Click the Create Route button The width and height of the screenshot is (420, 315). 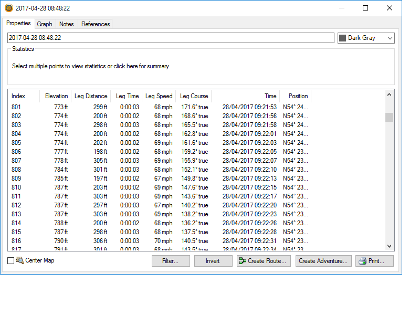click(264, 261)
